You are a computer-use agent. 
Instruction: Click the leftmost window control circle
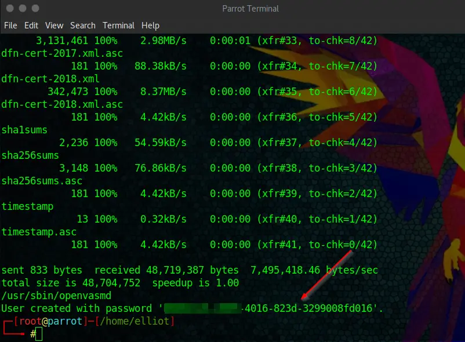coord(10,9)
